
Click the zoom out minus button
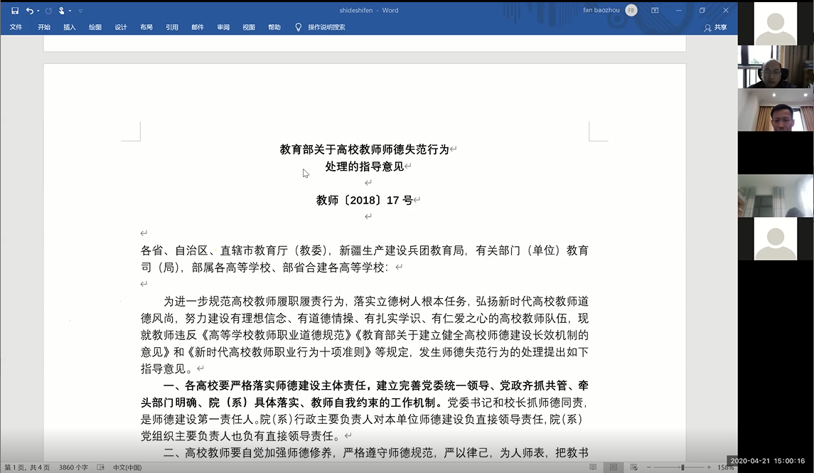point(648,467)
